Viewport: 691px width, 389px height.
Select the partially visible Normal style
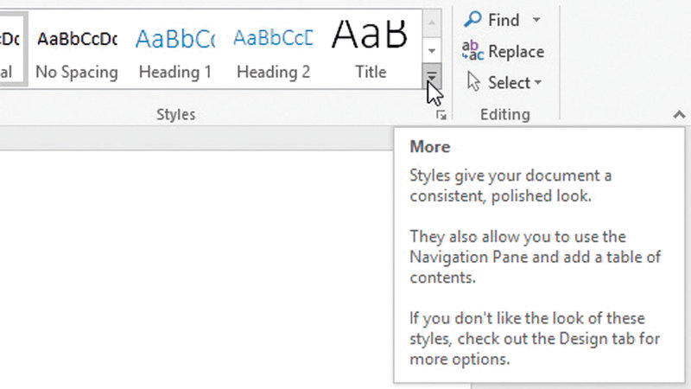pyautogui.click(x=10, y=48)
